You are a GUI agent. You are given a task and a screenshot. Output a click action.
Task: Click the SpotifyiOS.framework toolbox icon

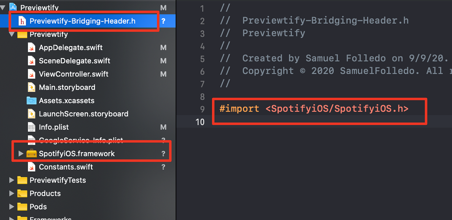pos(31,154)
